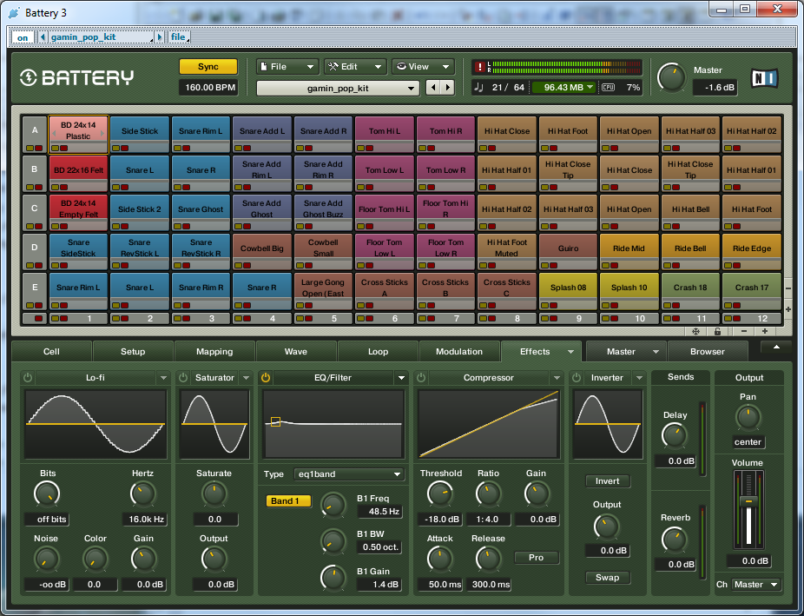Click the CPU usage icon
The image size is (804, 616).
(x=608, y=87)
